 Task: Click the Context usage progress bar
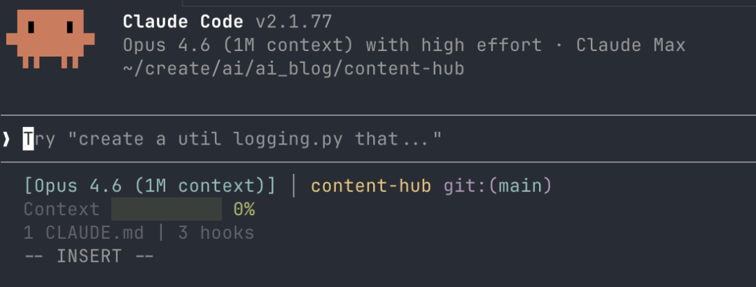click(x=166, y=209)
